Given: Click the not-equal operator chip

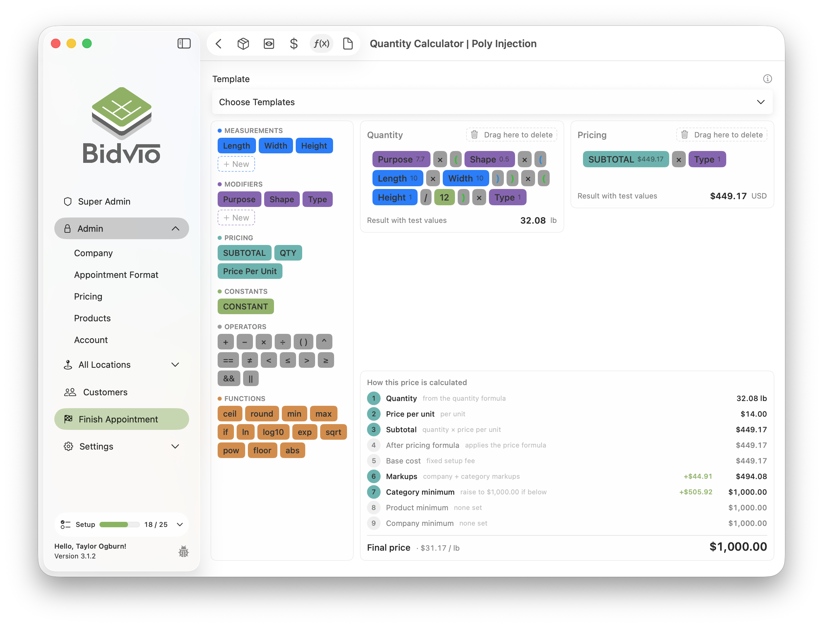Looking at the screenshot, I should [250, 360].
